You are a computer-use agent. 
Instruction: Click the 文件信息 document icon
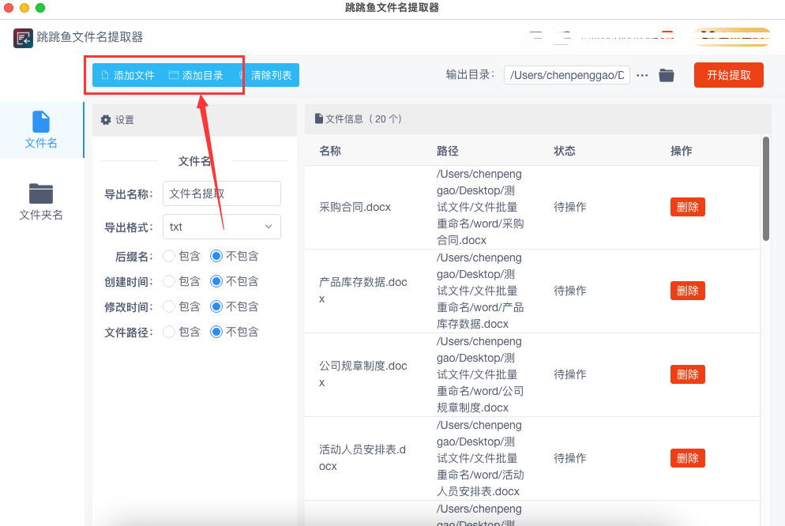point(319,119)
